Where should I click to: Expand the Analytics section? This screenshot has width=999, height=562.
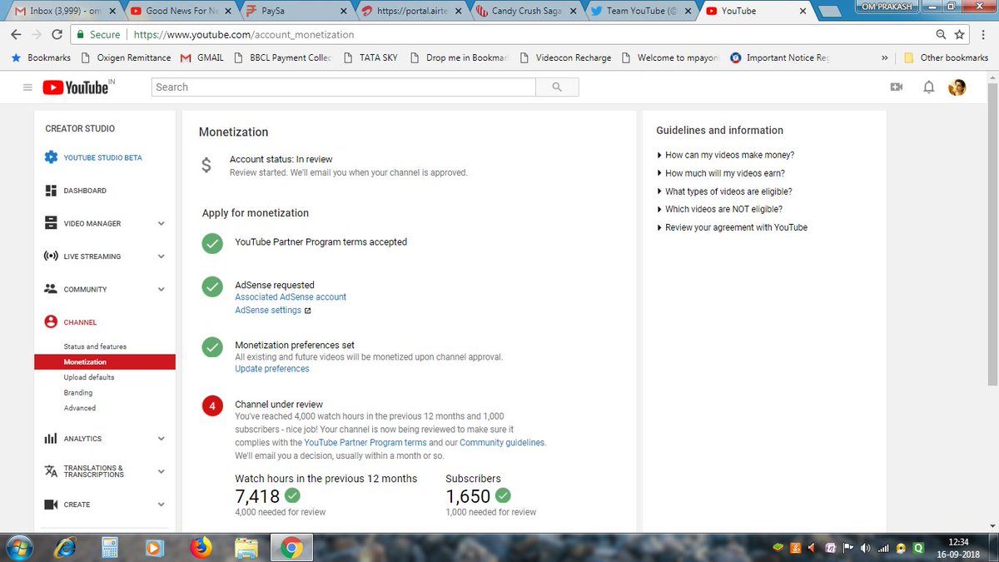click(161, 439)
